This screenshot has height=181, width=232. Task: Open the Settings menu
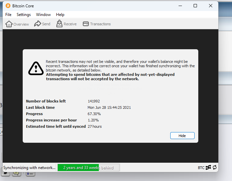(x=24, y=15)
